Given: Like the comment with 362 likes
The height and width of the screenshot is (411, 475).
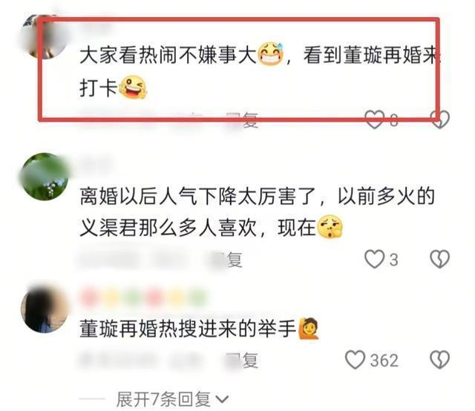Looking at the screenshot, I should [x=355, y=360].
